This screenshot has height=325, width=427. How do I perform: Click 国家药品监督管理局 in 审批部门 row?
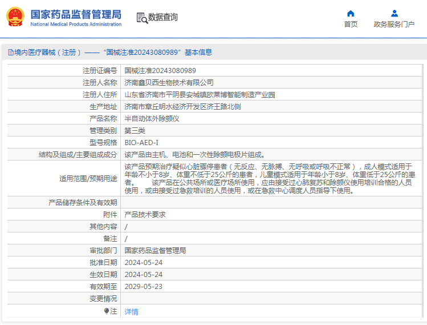click(155, 251)
